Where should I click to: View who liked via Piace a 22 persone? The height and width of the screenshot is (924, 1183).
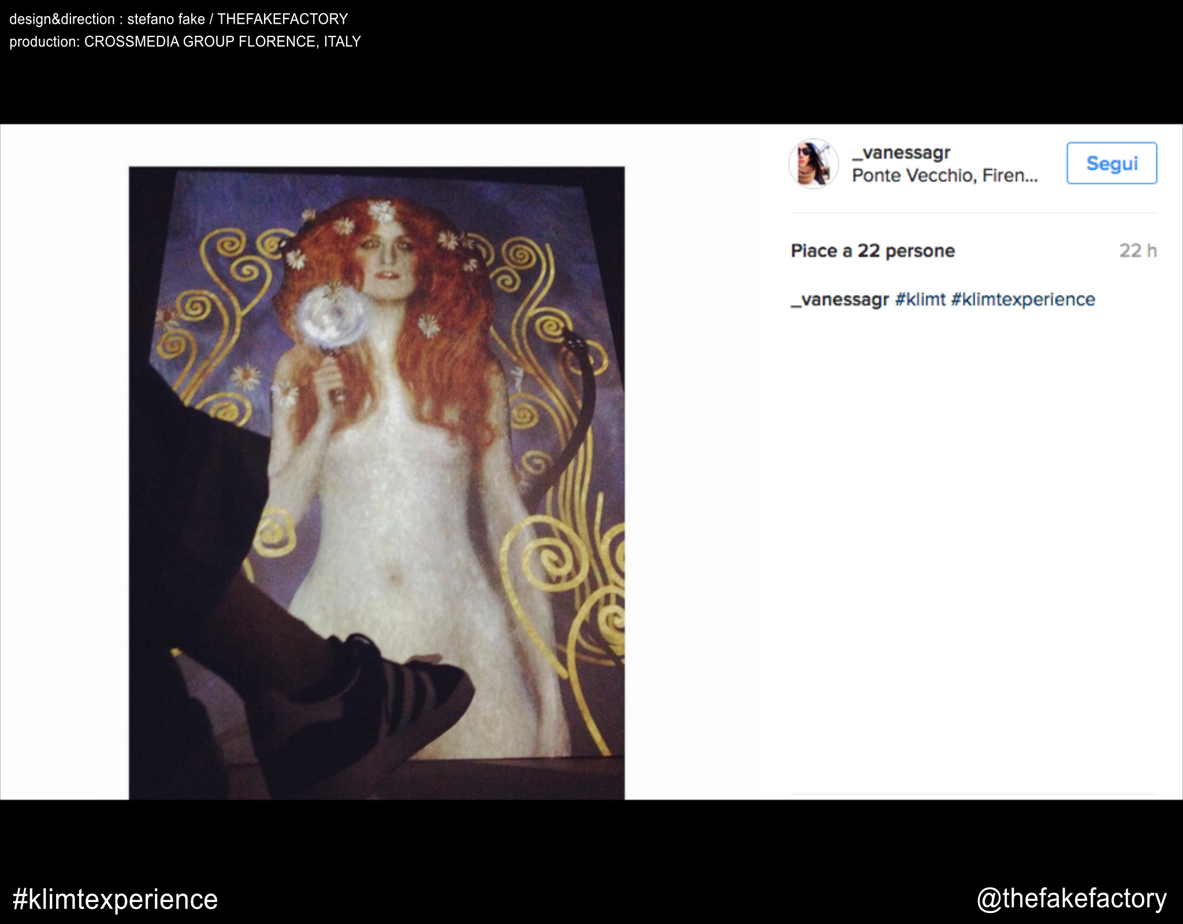tap(872, 251)
